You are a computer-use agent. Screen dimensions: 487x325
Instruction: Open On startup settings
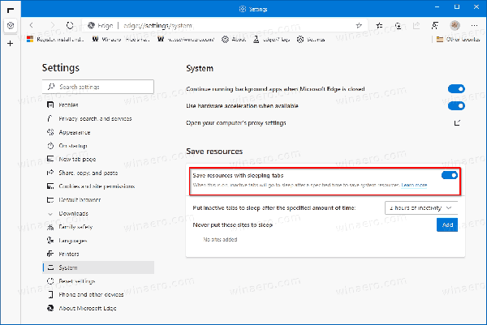tap(98, 145)
